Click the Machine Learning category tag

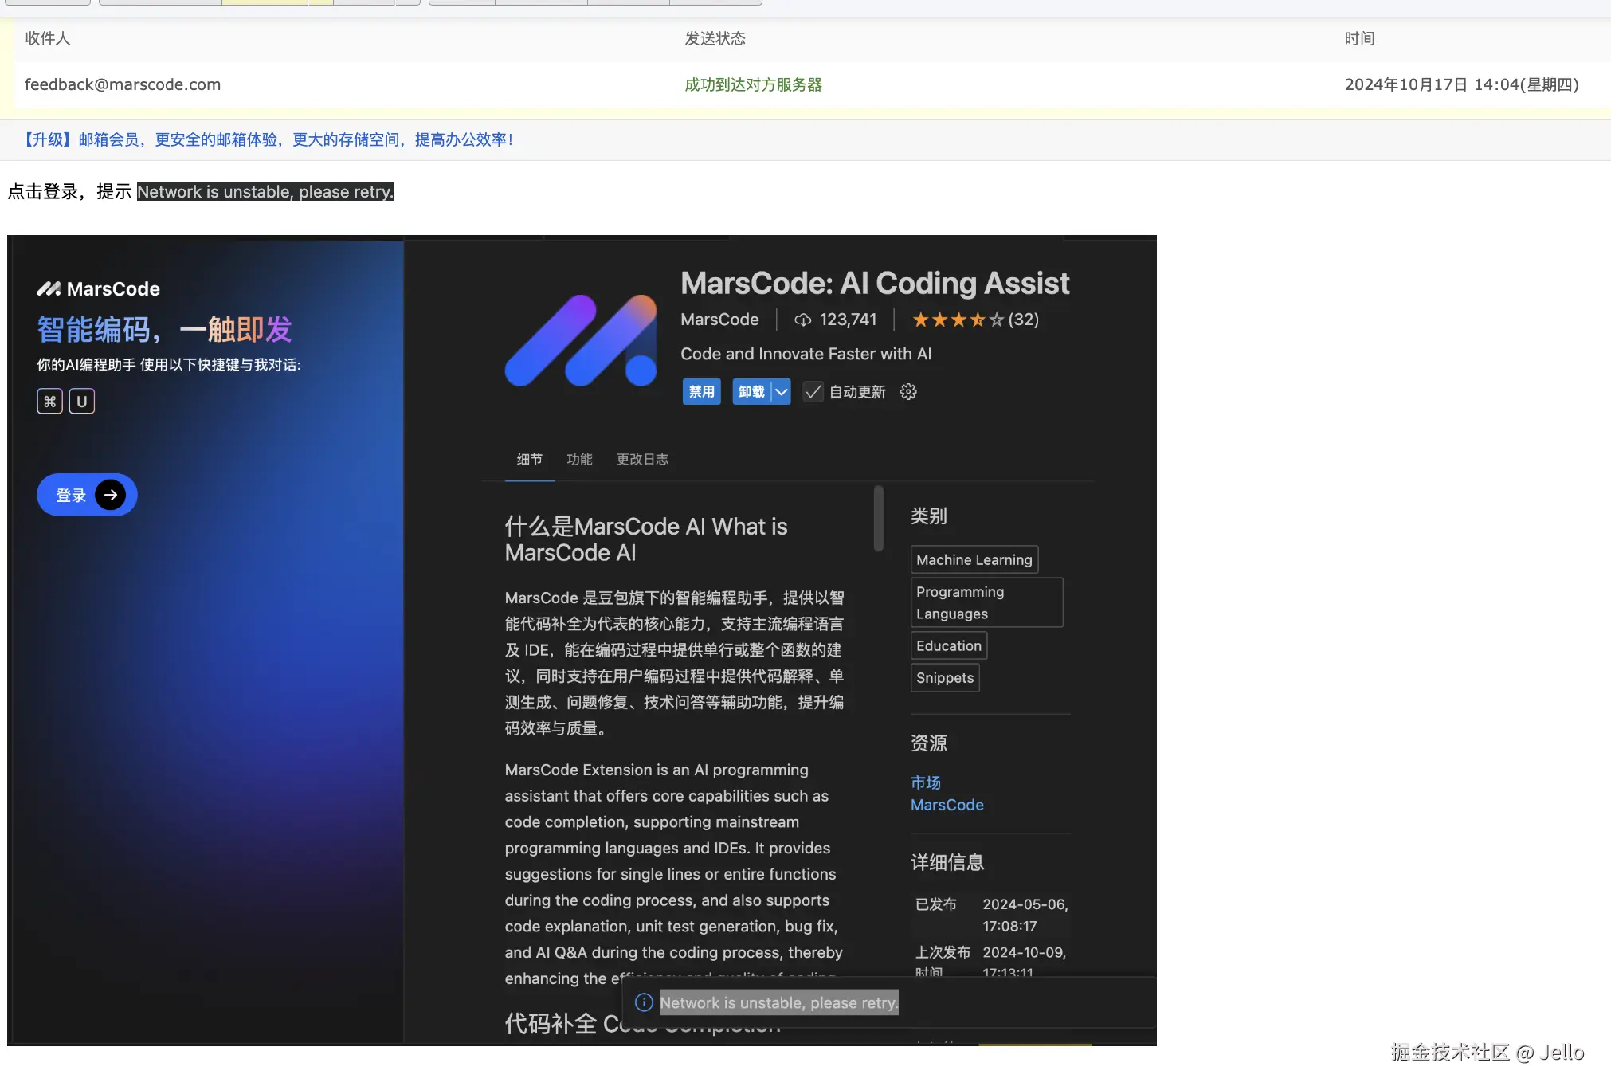pos(974,559)
